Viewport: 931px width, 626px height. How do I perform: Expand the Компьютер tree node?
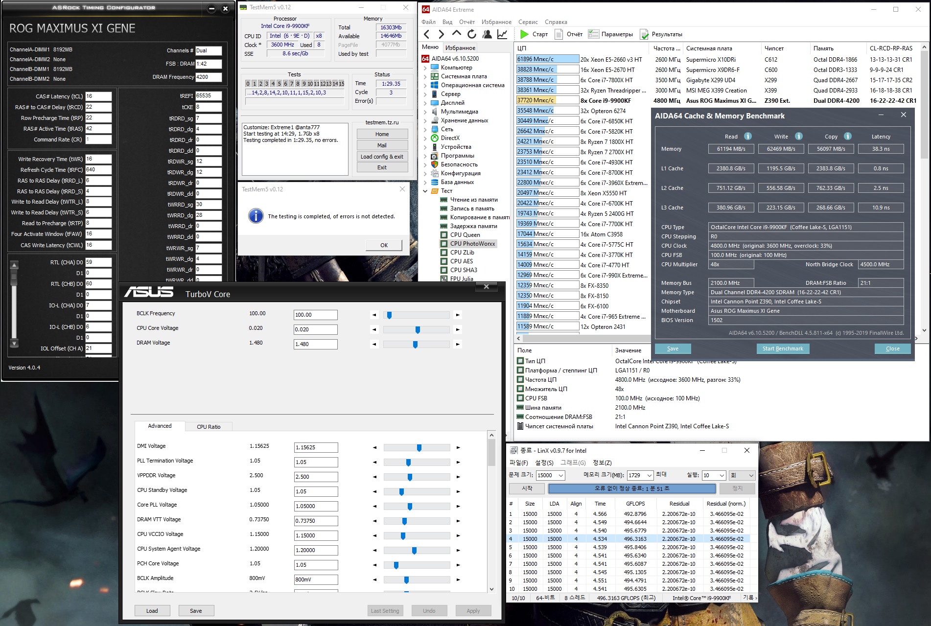click(x=425, y=68)
